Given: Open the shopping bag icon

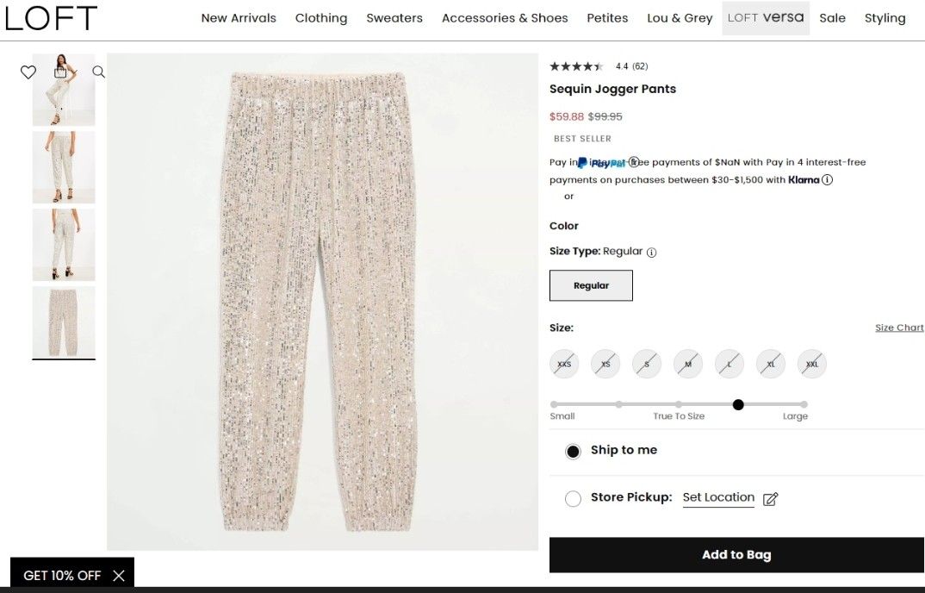Looking at the screenshot, I should [61, 72].
